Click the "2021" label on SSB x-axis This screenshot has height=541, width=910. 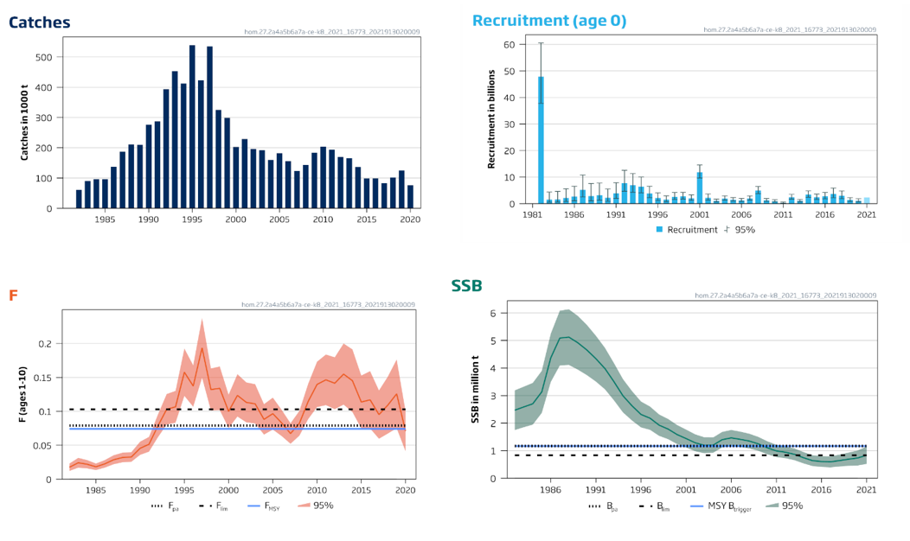867,489
